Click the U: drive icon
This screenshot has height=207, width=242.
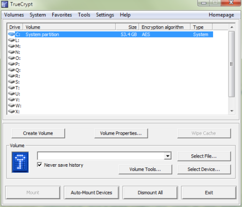coord(11,93)
